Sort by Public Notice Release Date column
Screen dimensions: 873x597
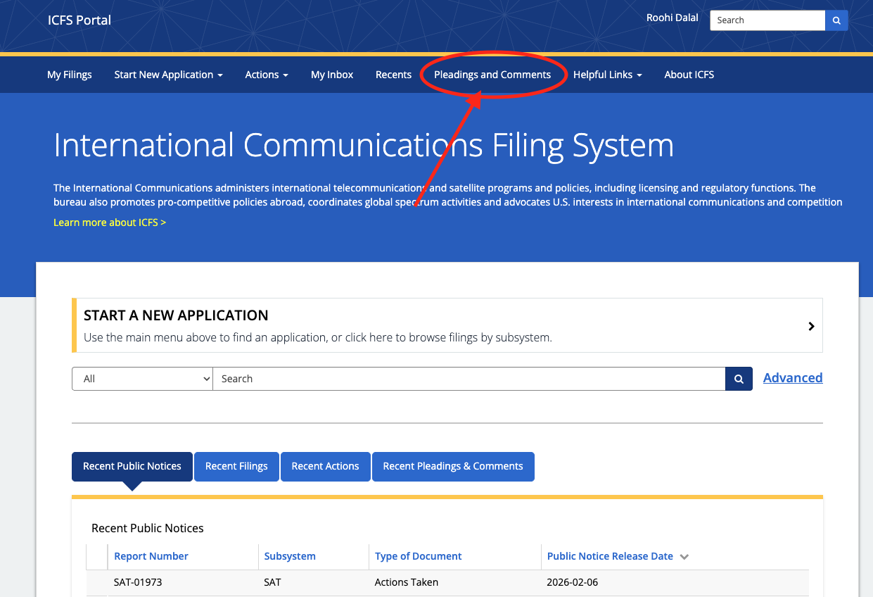[610, 556]
